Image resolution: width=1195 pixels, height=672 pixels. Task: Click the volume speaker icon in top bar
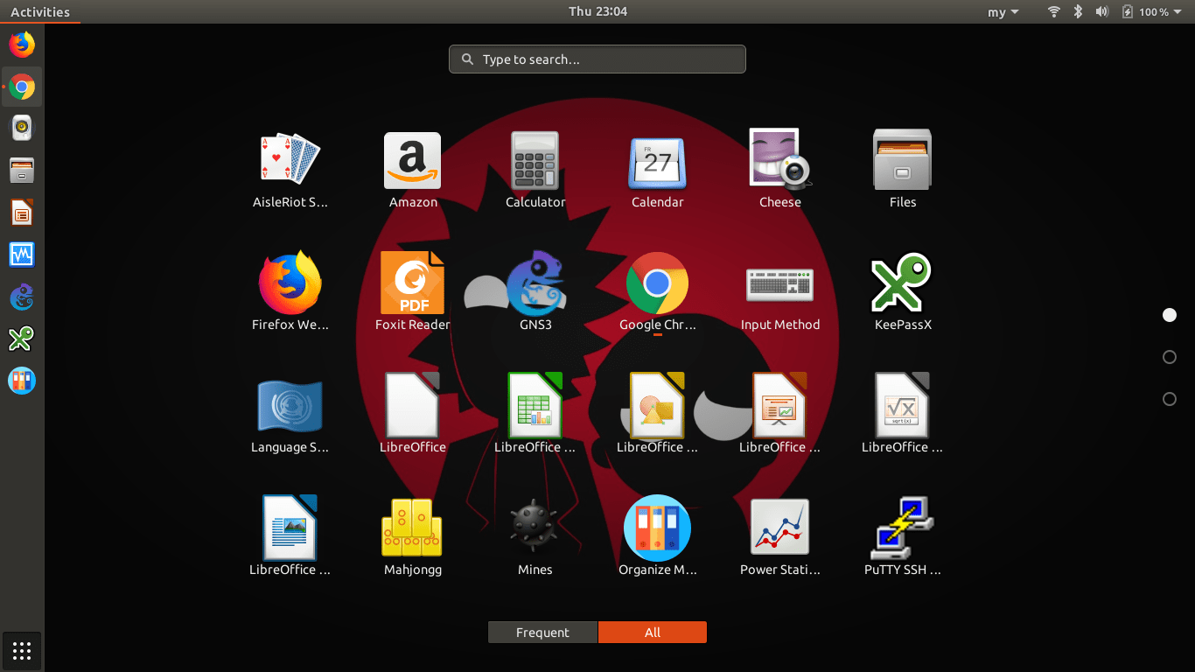coord(1101,12)
